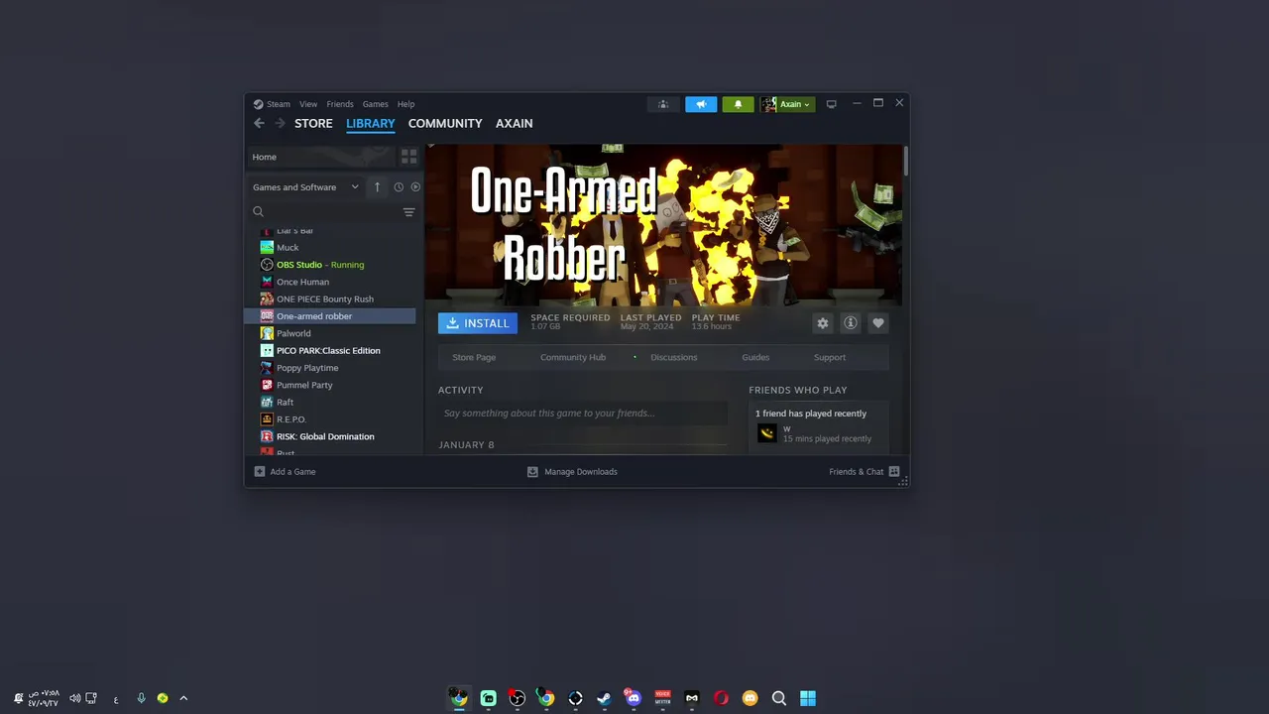Click the blue INSTALL button
The height and width of the screenshot is (714, 1269).
click(478, 323)
